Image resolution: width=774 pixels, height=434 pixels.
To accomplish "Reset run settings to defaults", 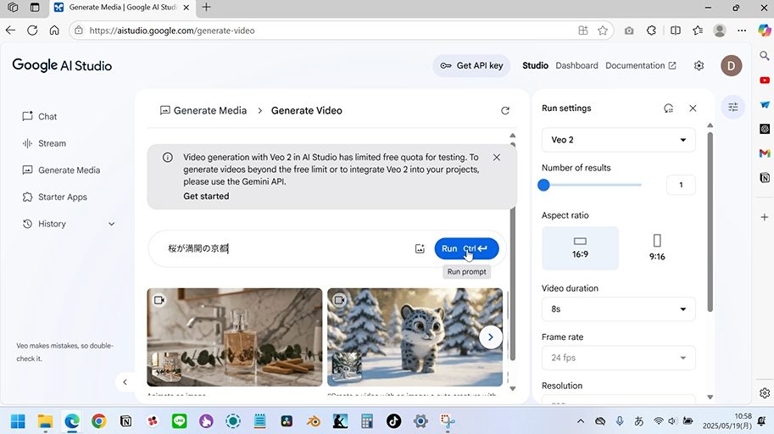I will 668,108.
